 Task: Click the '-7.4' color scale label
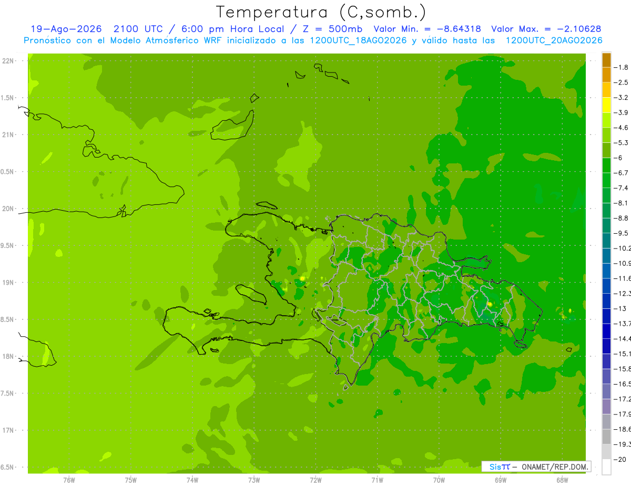621,188
